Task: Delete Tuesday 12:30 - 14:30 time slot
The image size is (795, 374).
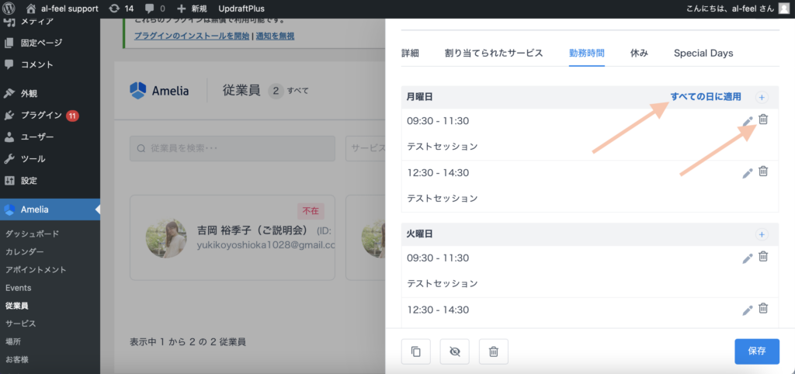Action: 762,309
